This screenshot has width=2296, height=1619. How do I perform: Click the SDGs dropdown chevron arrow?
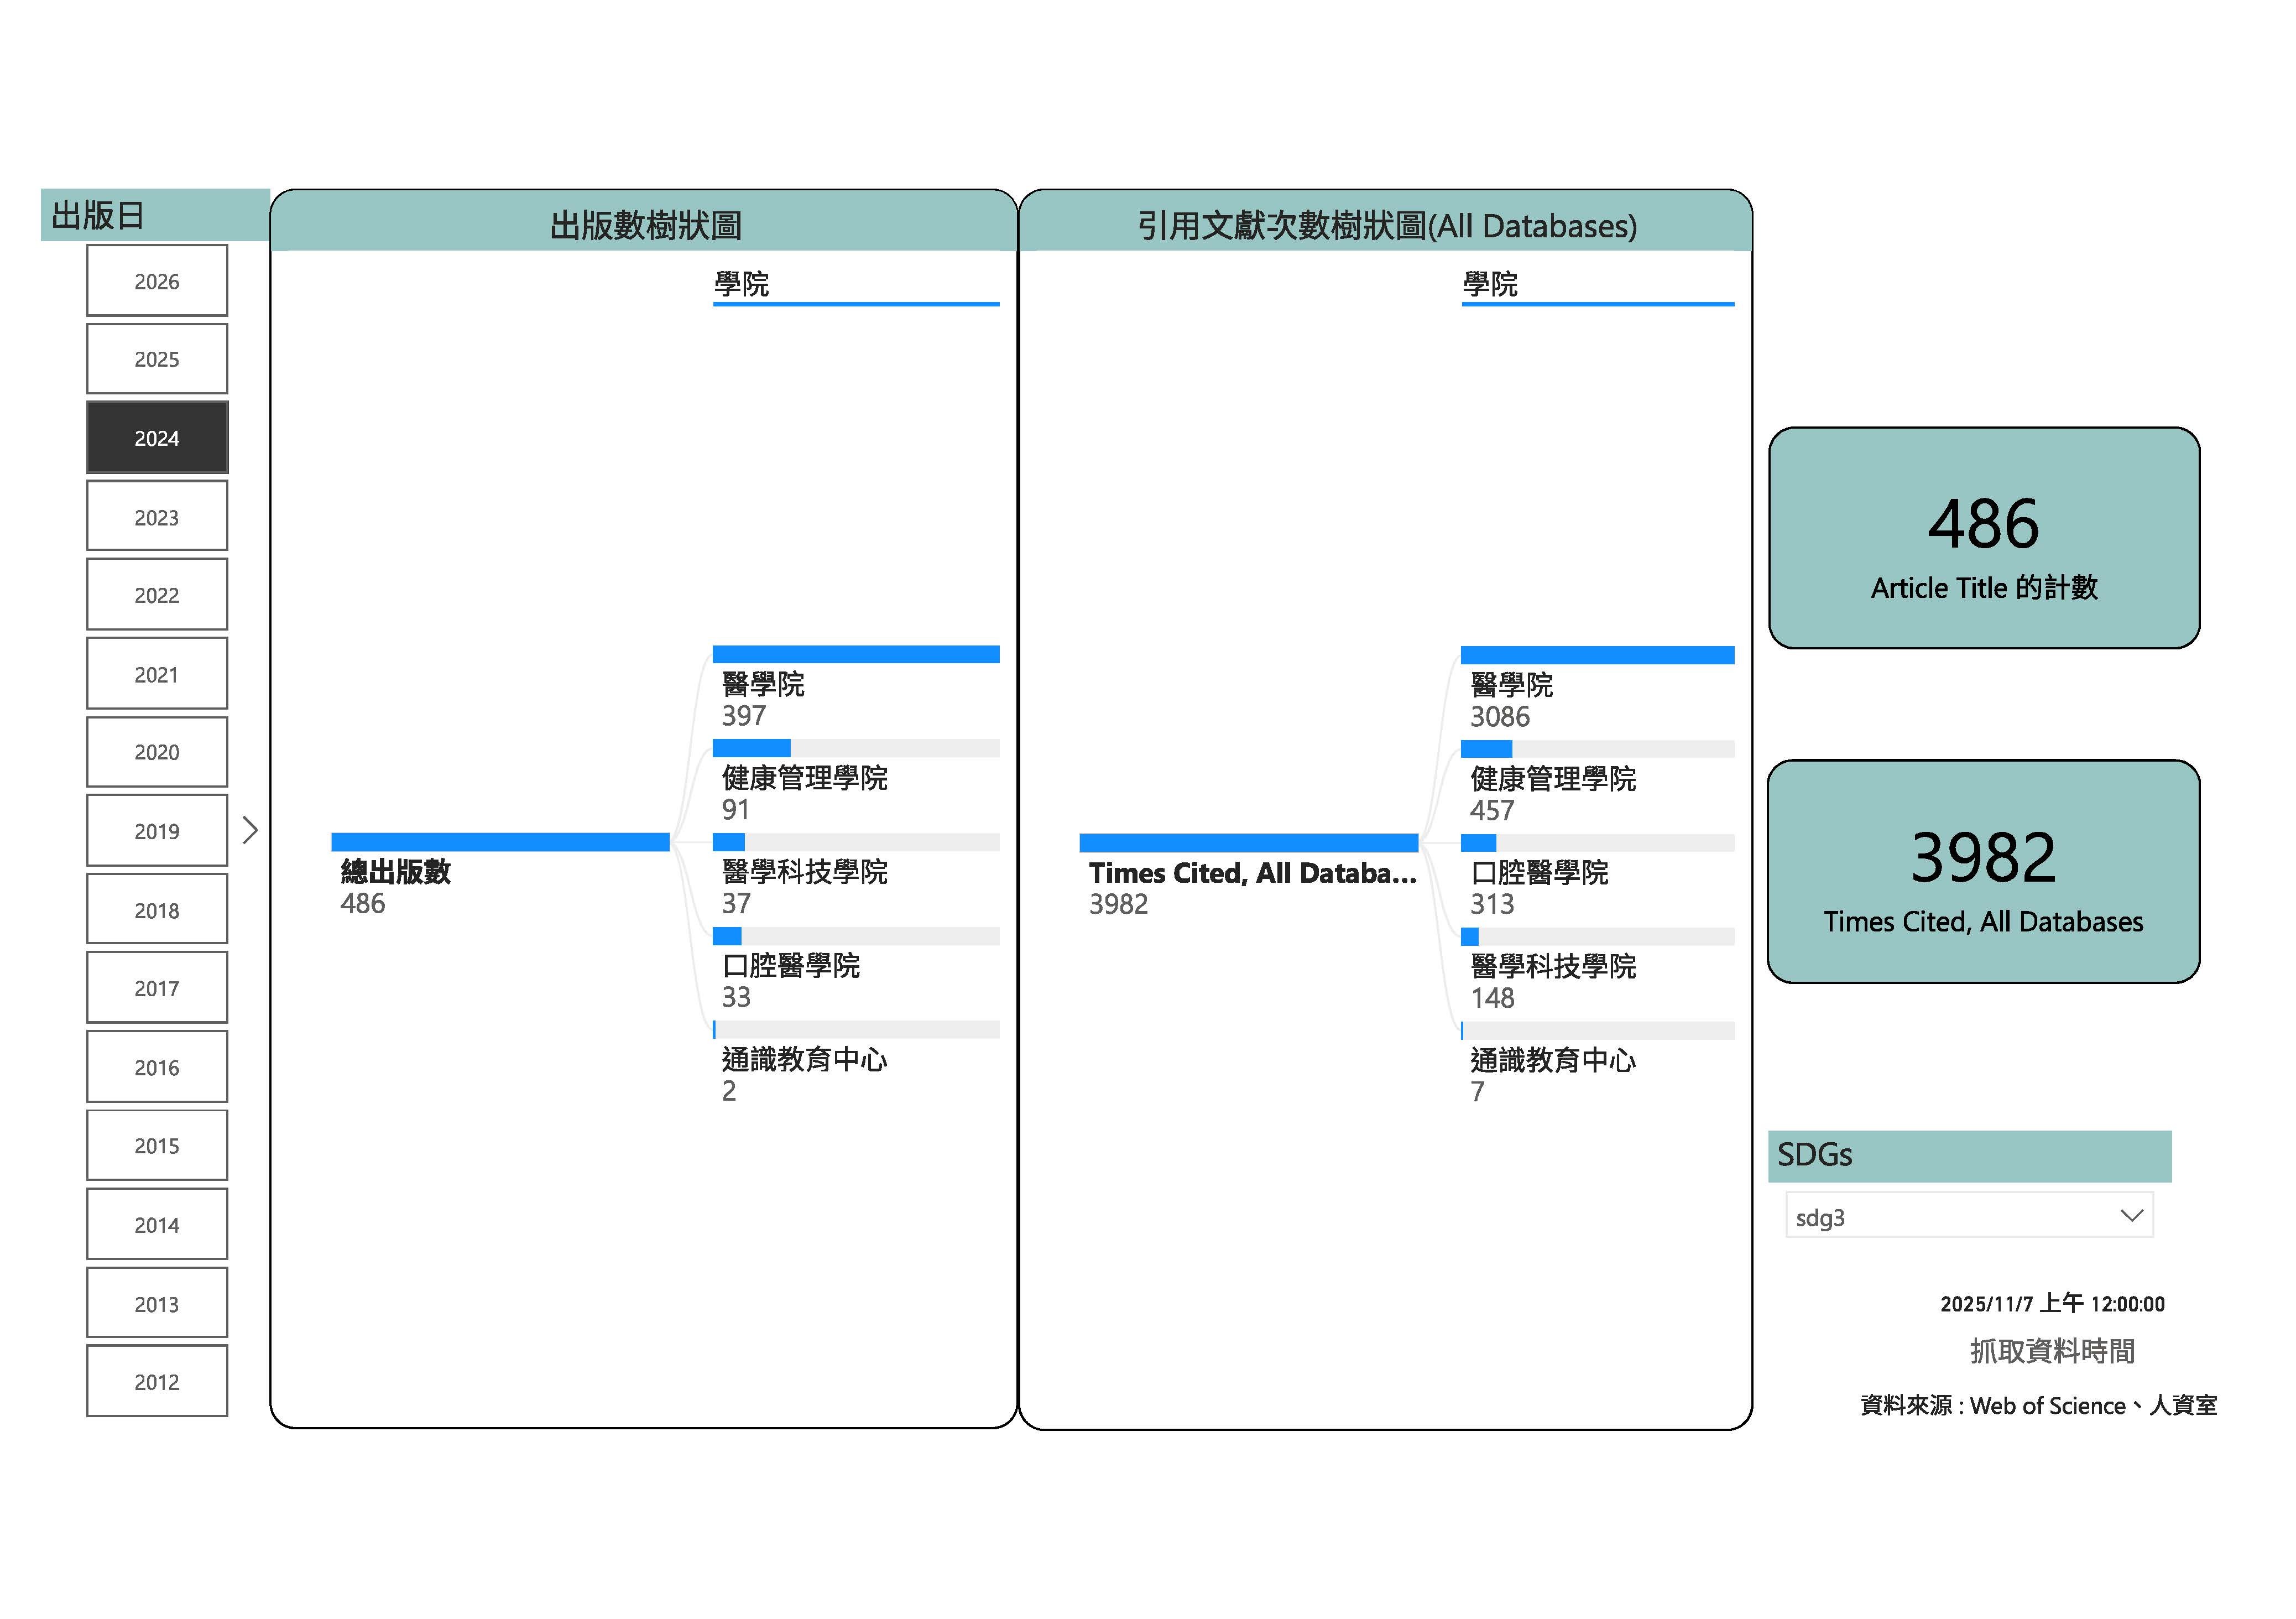tap(2131, 1216)
